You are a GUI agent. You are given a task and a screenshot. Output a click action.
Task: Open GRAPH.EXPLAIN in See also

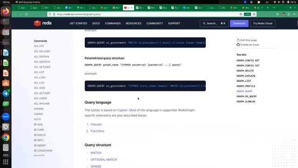[x=246, y=76]
